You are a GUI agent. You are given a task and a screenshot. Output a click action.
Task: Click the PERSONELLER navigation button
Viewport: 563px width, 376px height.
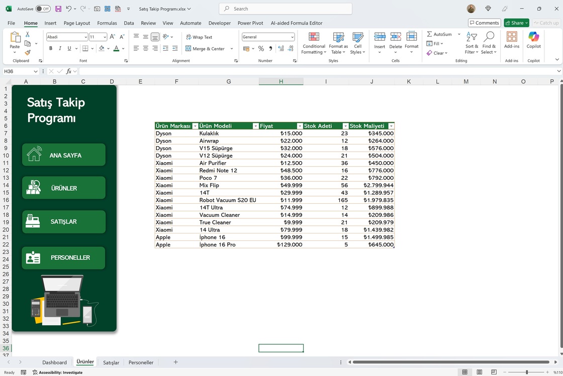tap(63, 258)
